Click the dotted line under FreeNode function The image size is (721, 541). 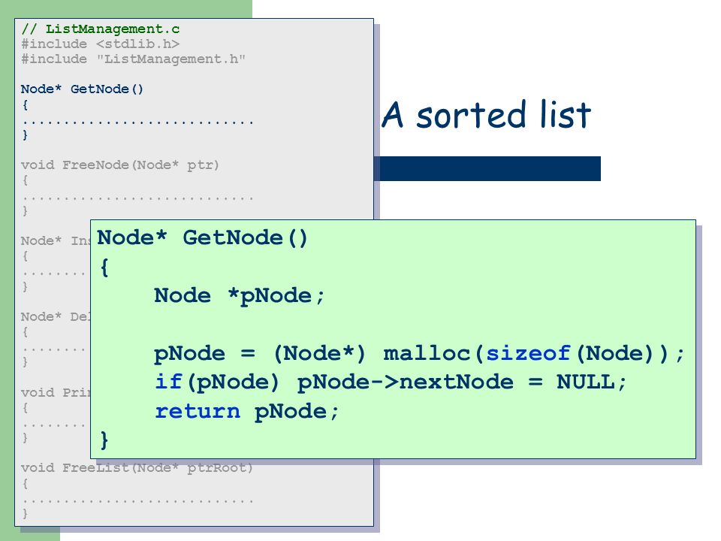pyautogui.click(x=138, y=198)
